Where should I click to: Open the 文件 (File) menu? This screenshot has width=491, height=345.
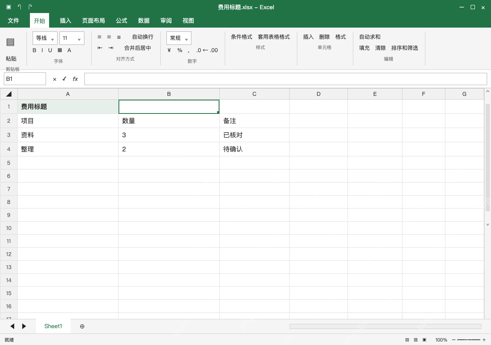tap(13, 21)
